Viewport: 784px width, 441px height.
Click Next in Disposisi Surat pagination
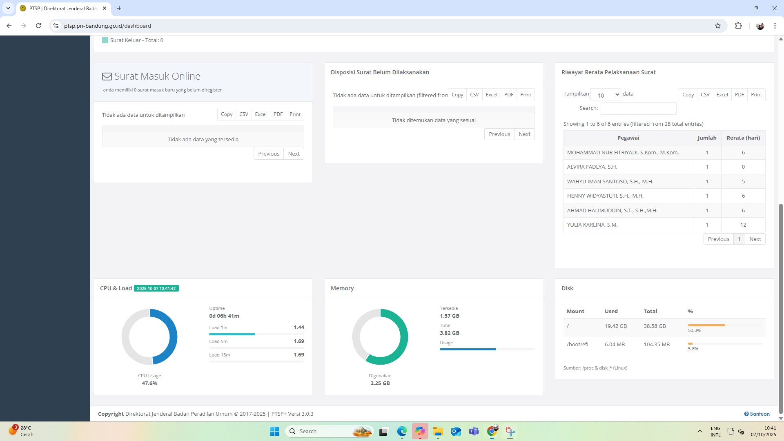point(524,134)
